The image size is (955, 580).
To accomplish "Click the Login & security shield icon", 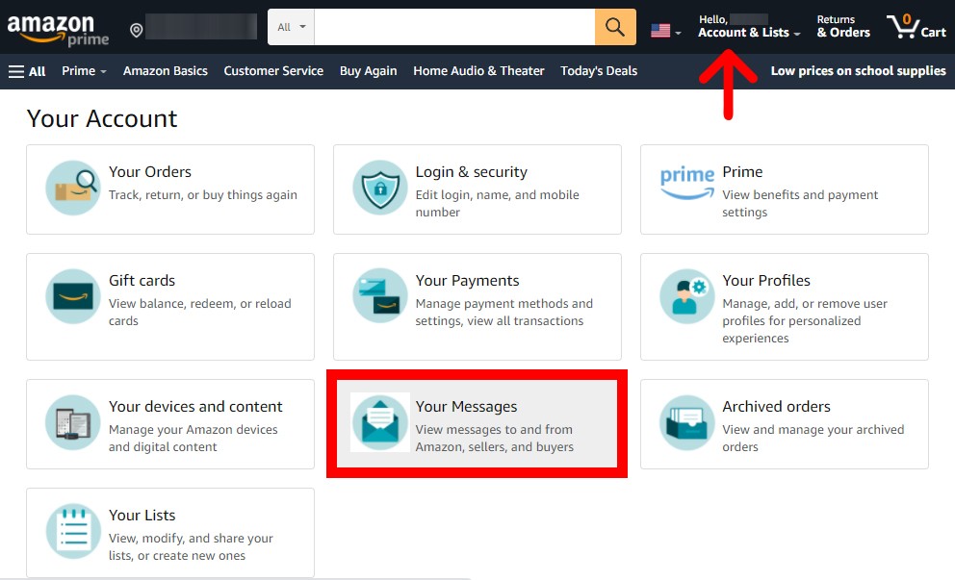I will click(x=380, y=188).
